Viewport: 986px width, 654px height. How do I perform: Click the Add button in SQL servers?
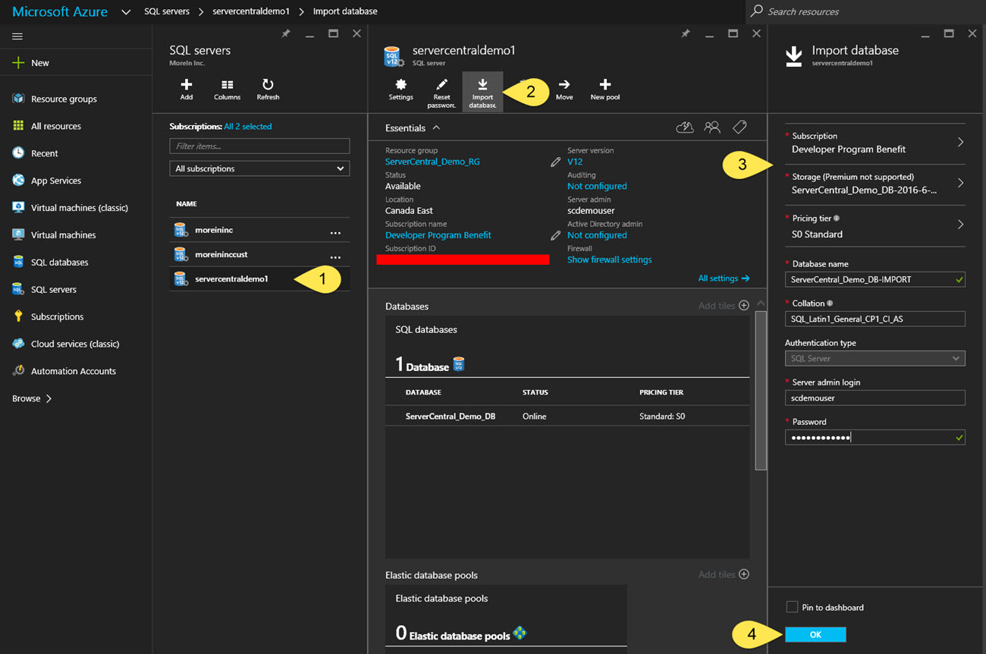[187, 90]
